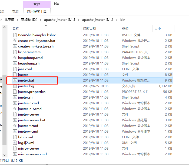Click the PARAMETERS type cell

click(x=136, y=52)
